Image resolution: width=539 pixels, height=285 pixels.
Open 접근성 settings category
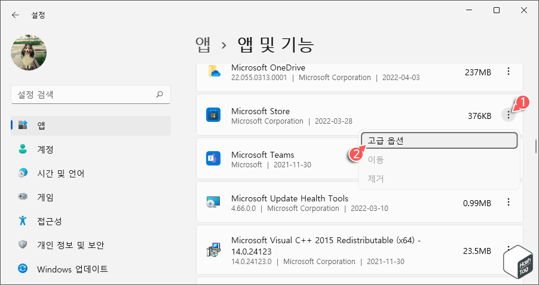(x=91, y=221)
